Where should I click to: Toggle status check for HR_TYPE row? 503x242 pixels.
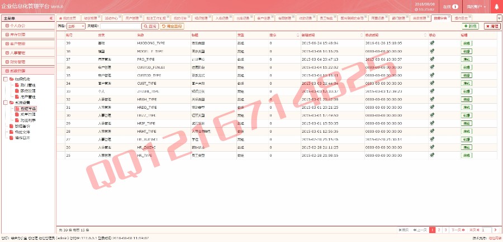pos(432,155)
